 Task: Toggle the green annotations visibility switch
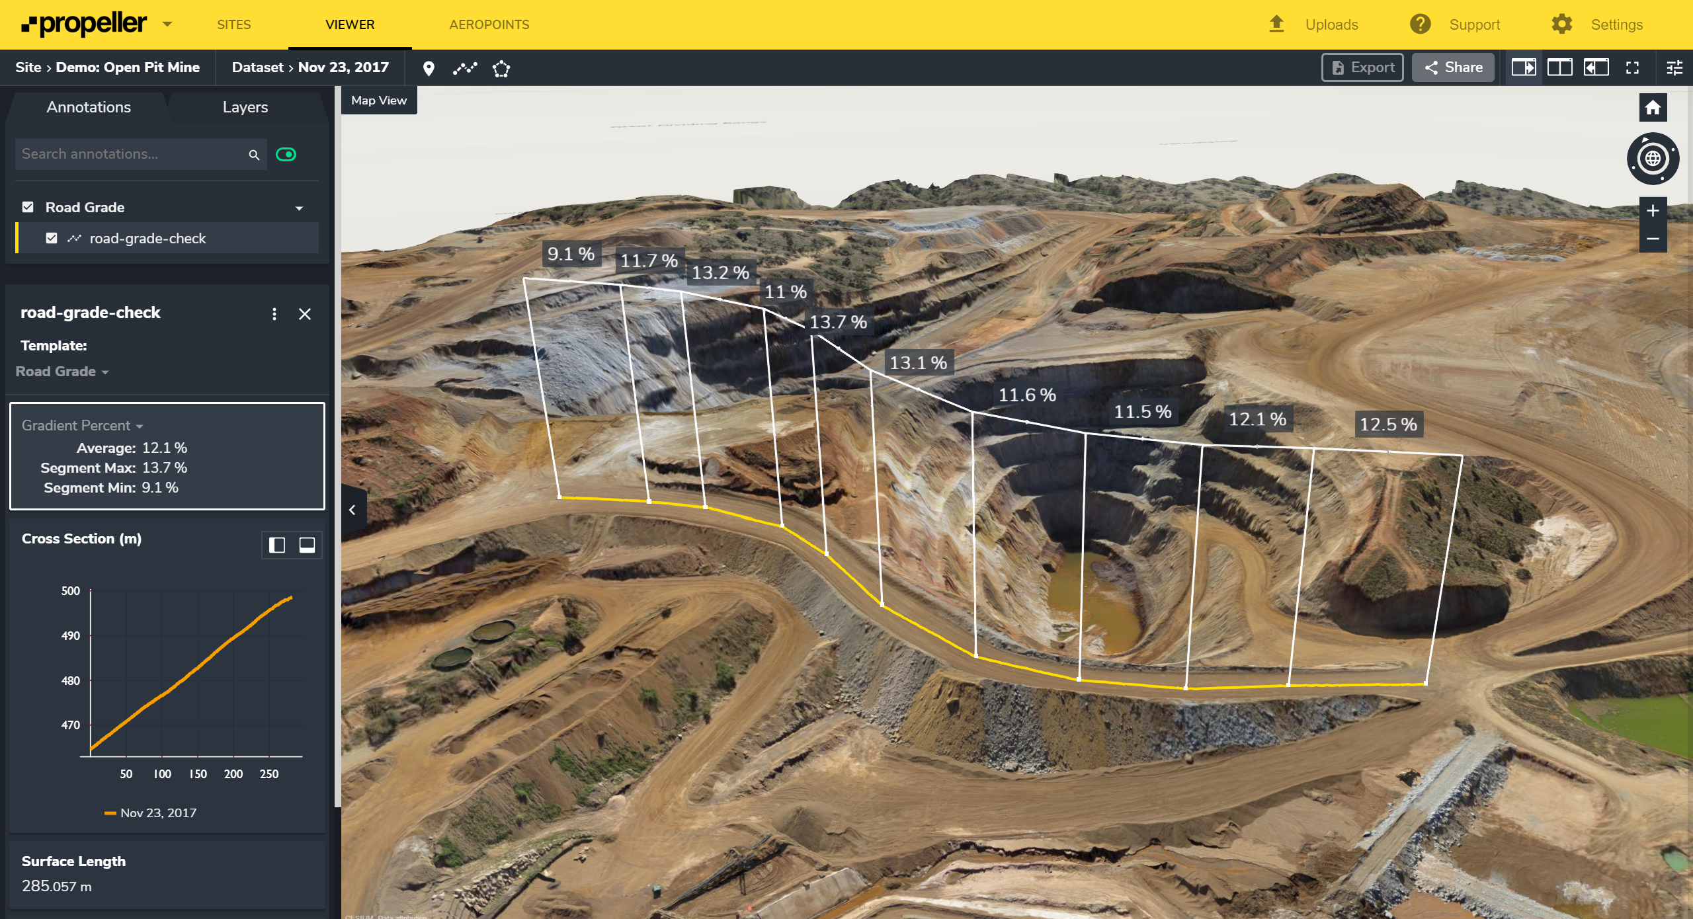(286, 154)
